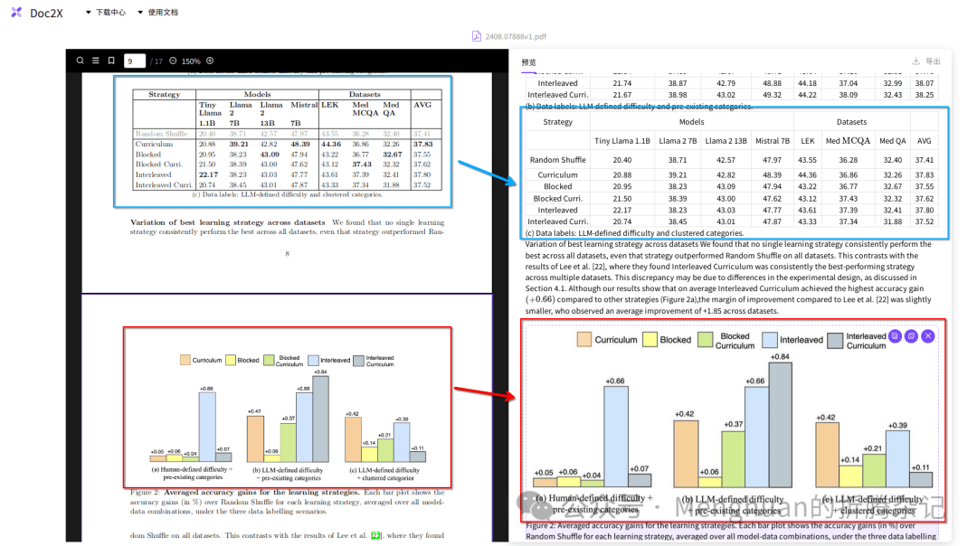Viewport: 977px width, 546px height.
Task: Click the 导出 export button
Action: pyautogui.click(x=927, y=61)
